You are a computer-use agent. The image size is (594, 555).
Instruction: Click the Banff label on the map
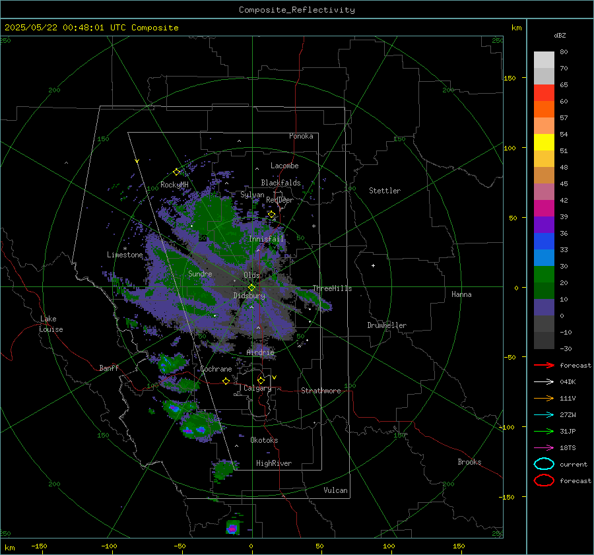click(109, 368)
